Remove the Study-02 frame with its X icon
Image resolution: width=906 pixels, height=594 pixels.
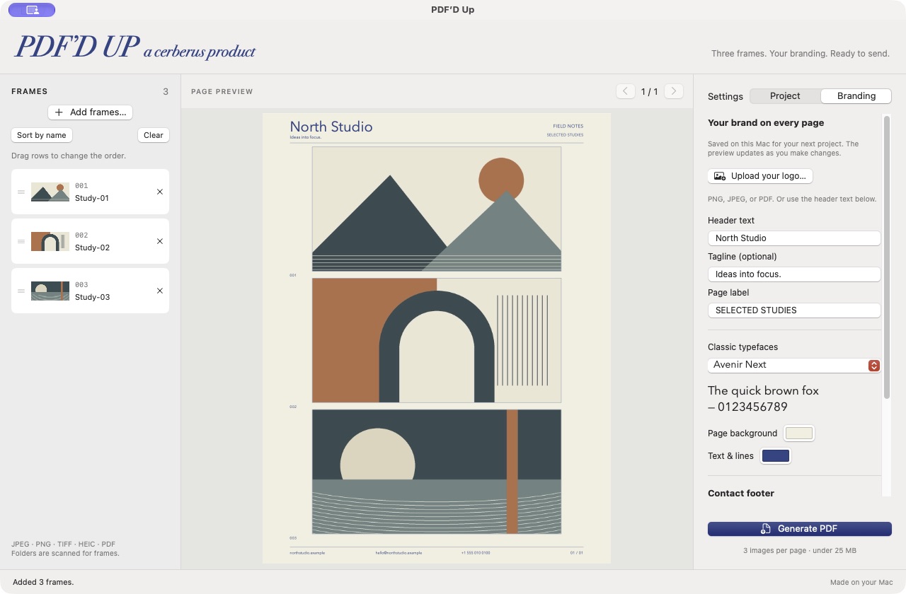pyautogui.click(x=160, y=241)
